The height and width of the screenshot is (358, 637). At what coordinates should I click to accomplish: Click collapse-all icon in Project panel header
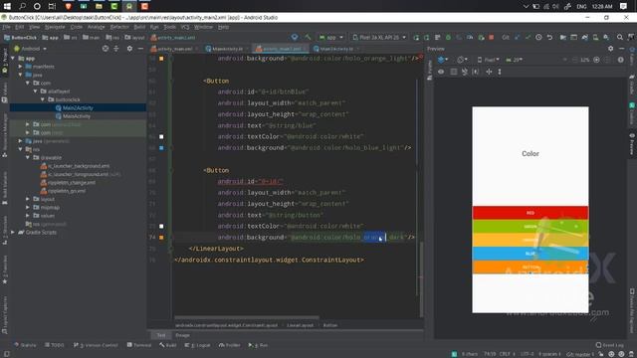(116, 49)
